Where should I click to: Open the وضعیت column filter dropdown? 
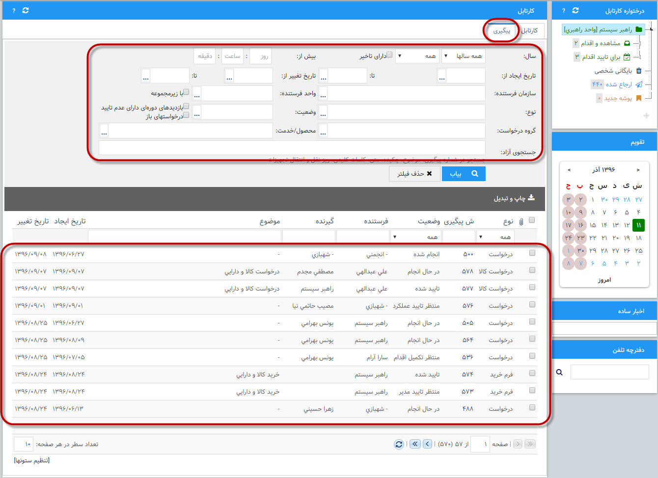415,237
